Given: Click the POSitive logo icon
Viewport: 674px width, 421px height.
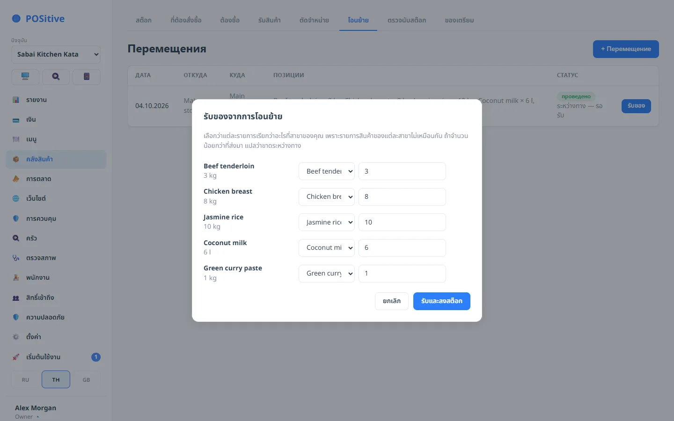Looking at the screenshot, I should click(x=16, y=19).
